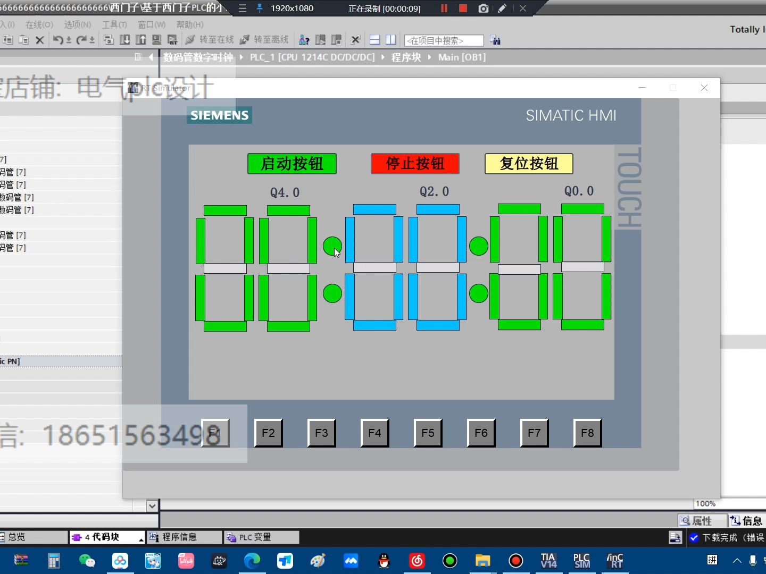Viewport: 766px width, 574px height.
Task: Split the editor space vertically
Action: pos(391,40)
